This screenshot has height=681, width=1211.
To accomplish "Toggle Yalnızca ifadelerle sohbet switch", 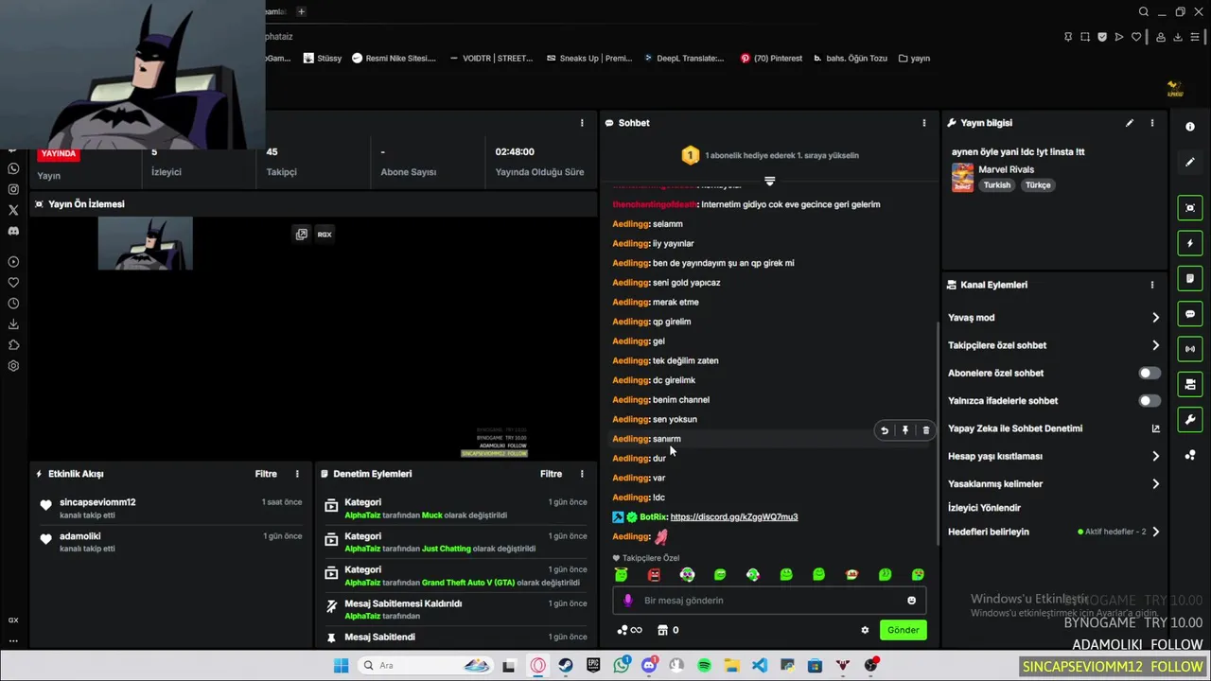I will 1150,401.
